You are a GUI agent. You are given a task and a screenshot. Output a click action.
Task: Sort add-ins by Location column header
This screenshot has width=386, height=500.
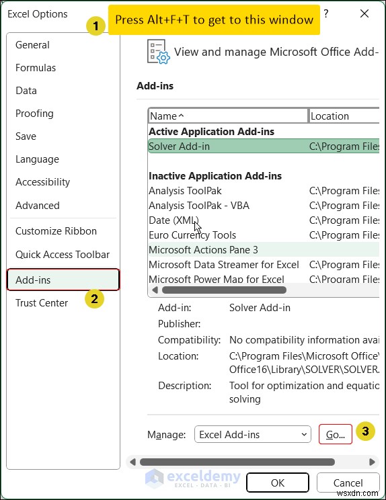pos(344,116)
